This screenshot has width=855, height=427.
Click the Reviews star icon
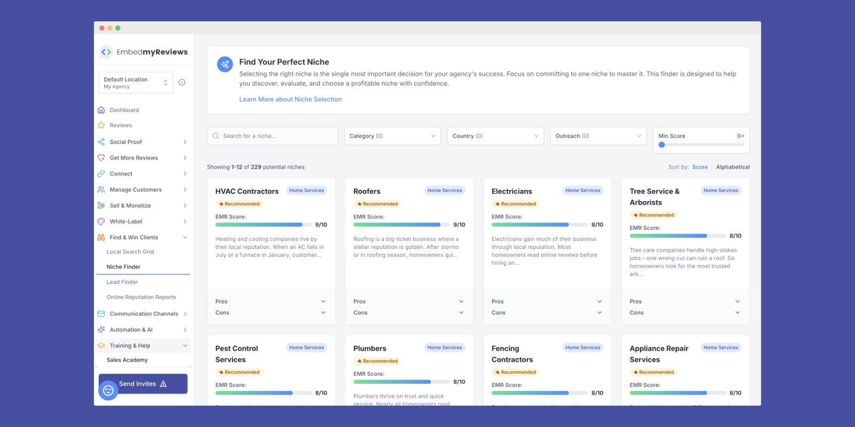pos(101,125)
